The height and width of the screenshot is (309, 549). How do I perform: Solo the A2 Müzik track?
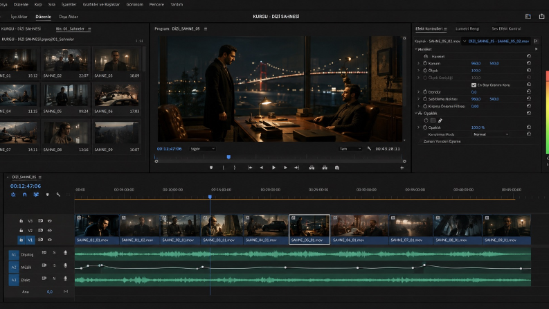point(54,265)
